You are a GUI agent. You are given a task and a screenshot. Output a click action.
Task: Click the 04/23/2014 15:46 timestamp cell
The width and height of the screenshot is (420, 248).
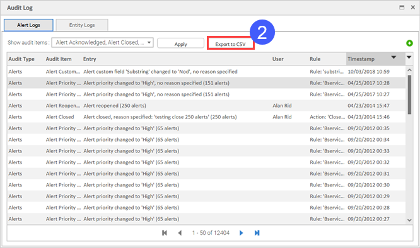point(368,117)
